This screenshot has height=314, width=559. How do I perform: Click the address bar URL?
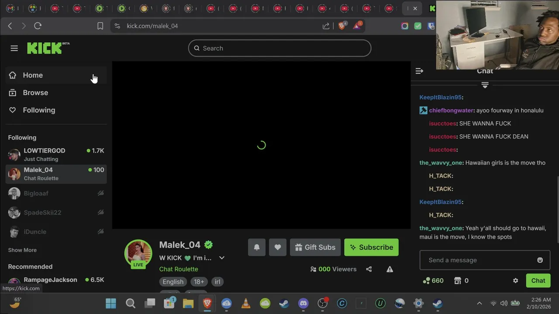coord(152,26)
